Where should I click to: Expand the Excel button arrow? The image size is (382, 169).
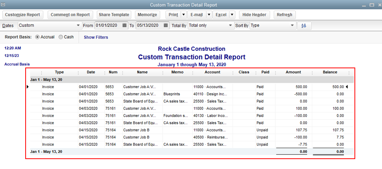point(232,15)
